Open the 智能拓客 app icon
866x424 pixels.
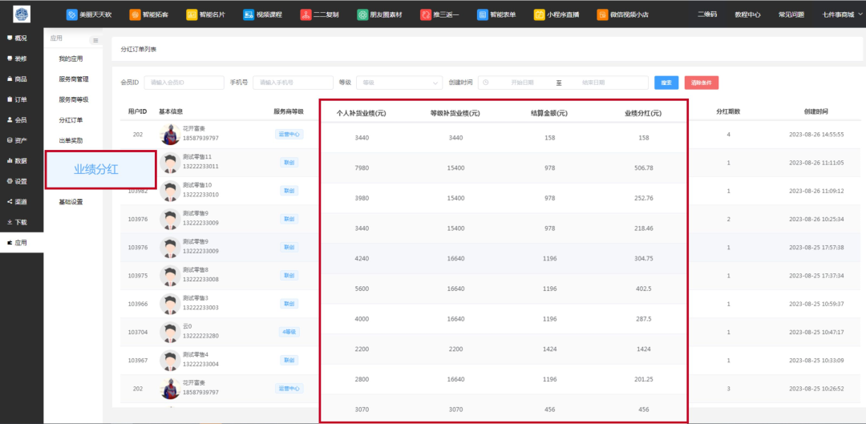pyautogui.click(x=135, y=14)
